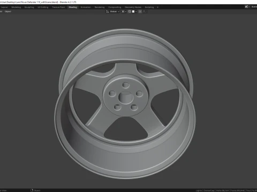
Task: Switch to the Geometry Nodes workspace
Action: tap(133, 7)
